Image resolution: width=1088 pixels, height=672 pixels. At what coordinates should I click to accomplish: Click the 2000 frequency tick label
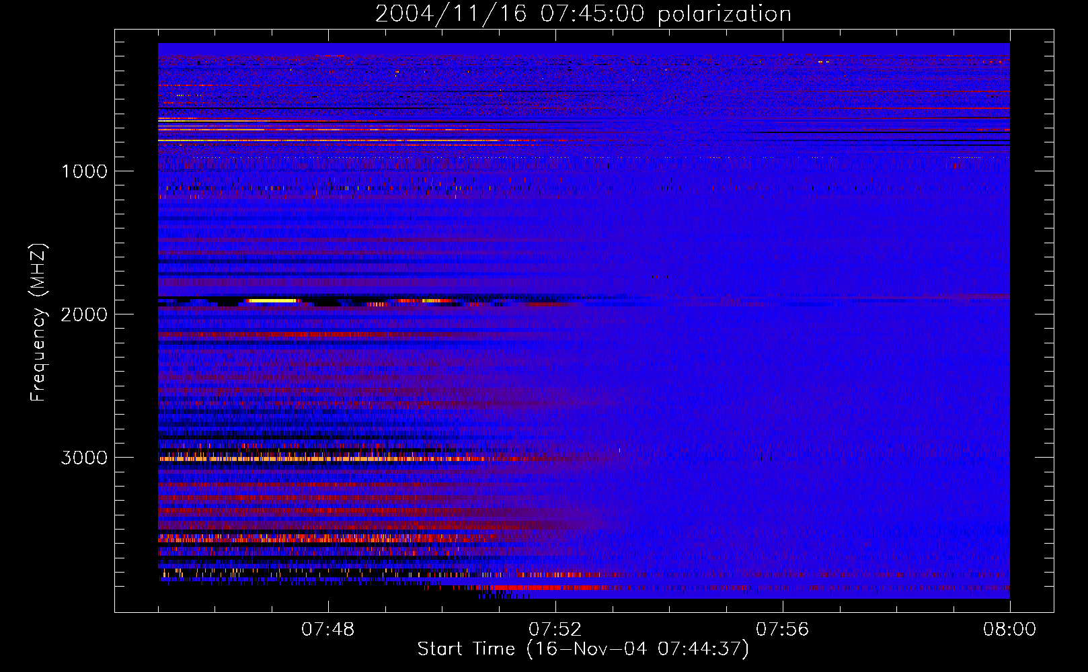(84, 314)
